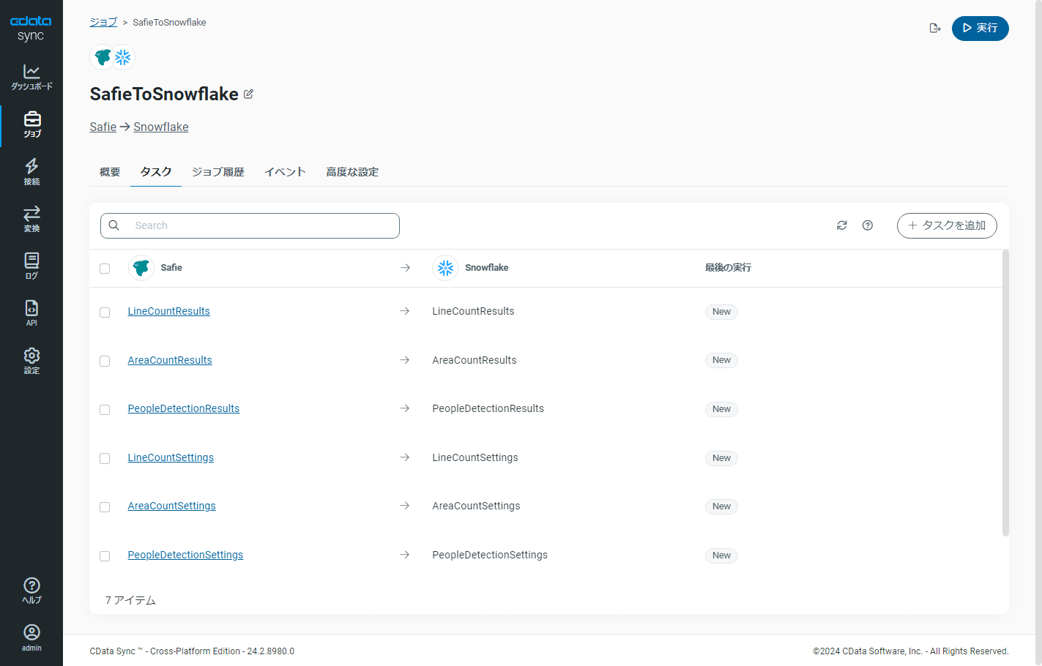Click the Safie icon in table header
The image size is (1042, 666).
[141, 268]
